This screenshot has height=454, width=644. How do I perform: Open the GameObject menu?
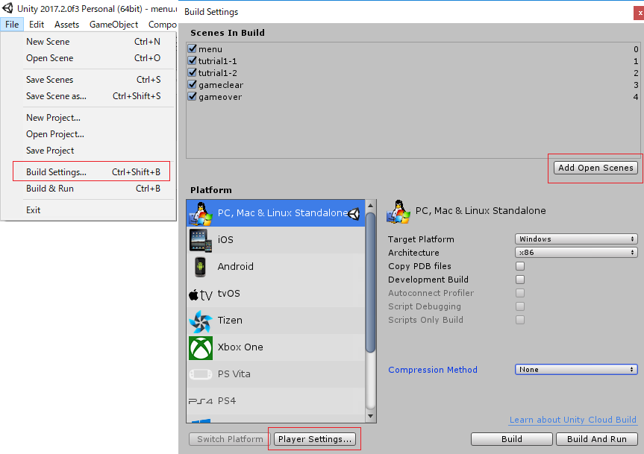pos(113,25)
